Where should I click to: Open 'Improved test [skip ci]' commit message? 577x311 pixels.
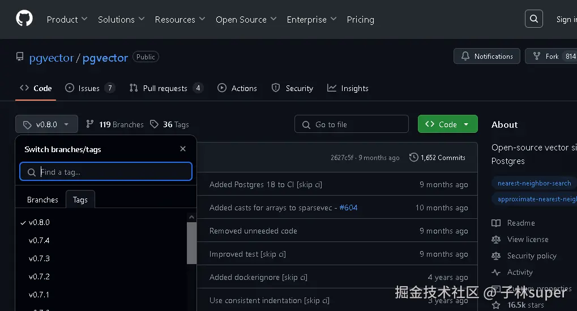click(x=247, y=254)
